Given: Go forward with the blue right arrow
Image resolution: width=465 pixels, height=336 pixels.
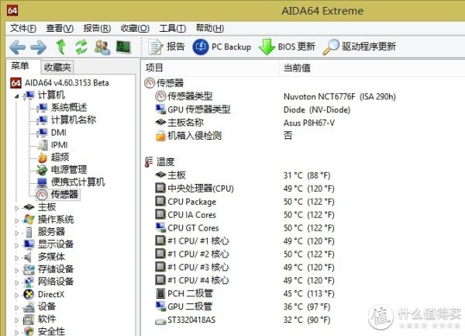Looking at the screenshot, I should click(39, 47).
